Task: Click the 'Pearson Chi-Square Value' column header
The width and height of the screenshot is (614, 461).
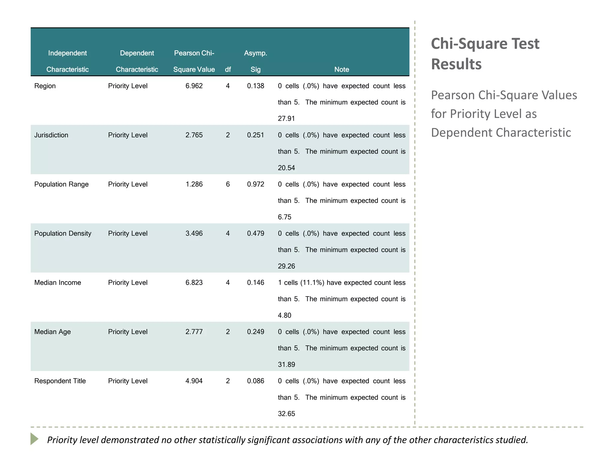Action: tap(194, 61)
